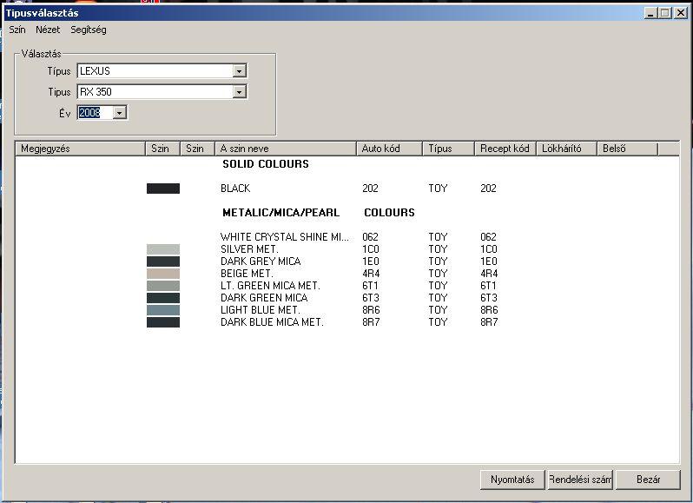This screenshot has width=693, height=503.
Task: Open the Segítség menu
Action: click(89, 30)
